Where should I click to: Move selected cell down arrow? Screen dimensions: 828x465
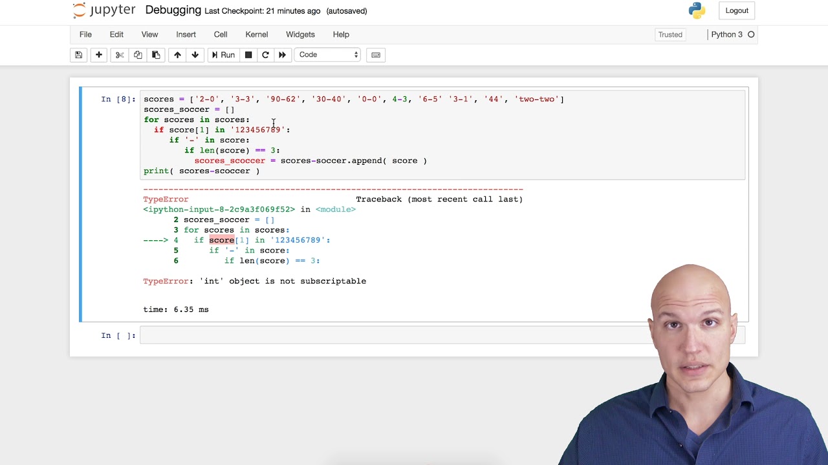point(195,55)
